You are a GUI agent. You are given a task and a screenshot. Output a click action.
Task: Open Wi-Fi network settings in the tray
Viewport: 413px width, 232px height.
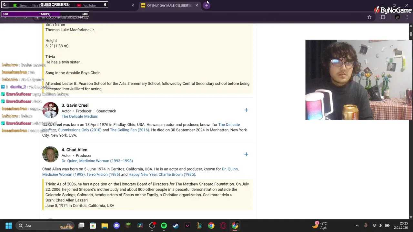point(374,226)
